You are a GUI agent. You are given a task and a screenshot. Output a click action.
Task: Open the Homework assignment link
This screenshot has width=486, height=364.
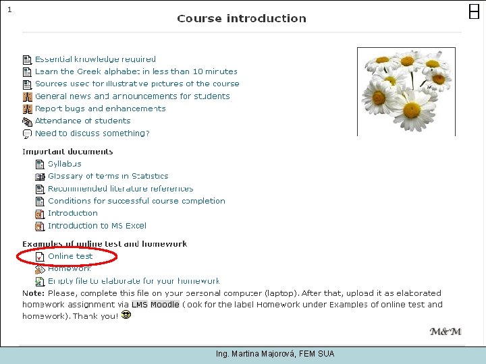point(70,268)
